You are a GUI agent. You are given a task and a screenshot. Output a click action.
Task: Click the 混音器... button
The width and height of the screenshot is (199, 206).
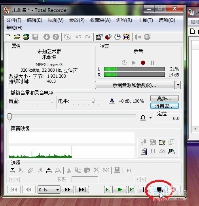point(165,106)
